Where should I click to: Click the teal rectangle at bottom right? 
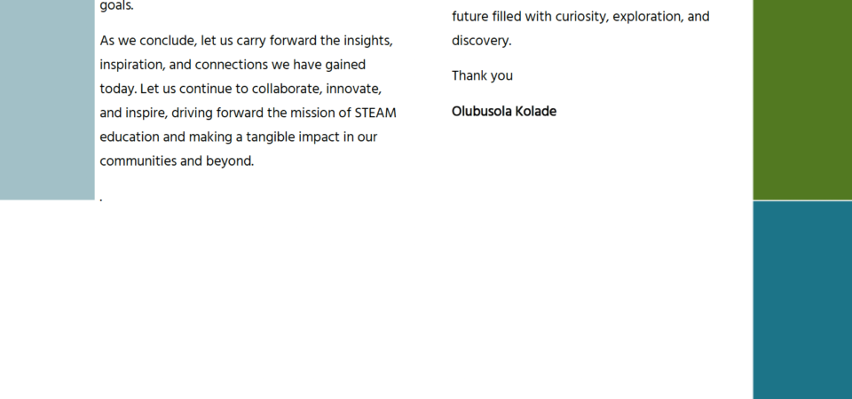coord(802,301)
